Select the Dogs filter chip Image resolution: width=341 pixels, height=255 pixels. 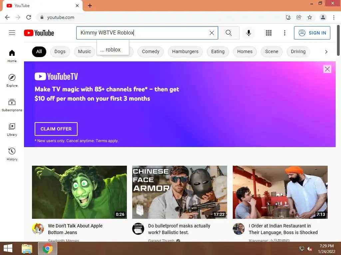click(60, 51)
